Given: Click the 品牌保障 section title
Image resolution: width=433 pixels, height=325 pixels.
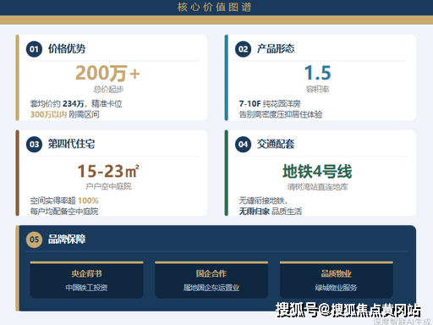Looking at the screenshot, I should (67, 239).
